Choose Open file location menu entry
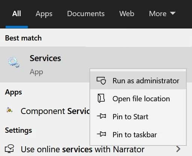Viewport: 192px width, 156px height. [x=138, y=99]
